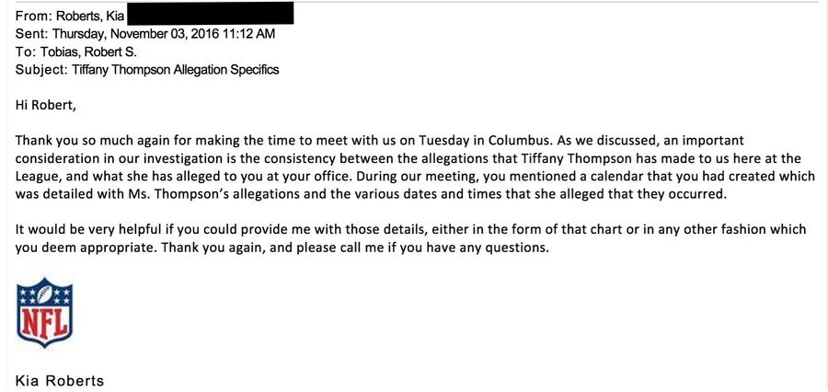Click the Kia Roberts signature name
Image resolution: width=828 pixels, height=392 pixels.
[60, 381]
